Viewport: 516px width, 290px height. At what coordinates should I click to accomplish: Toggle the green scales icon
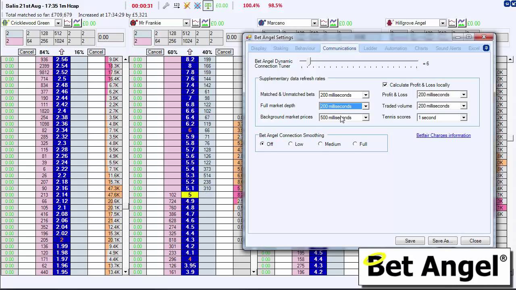coord(208,6)
